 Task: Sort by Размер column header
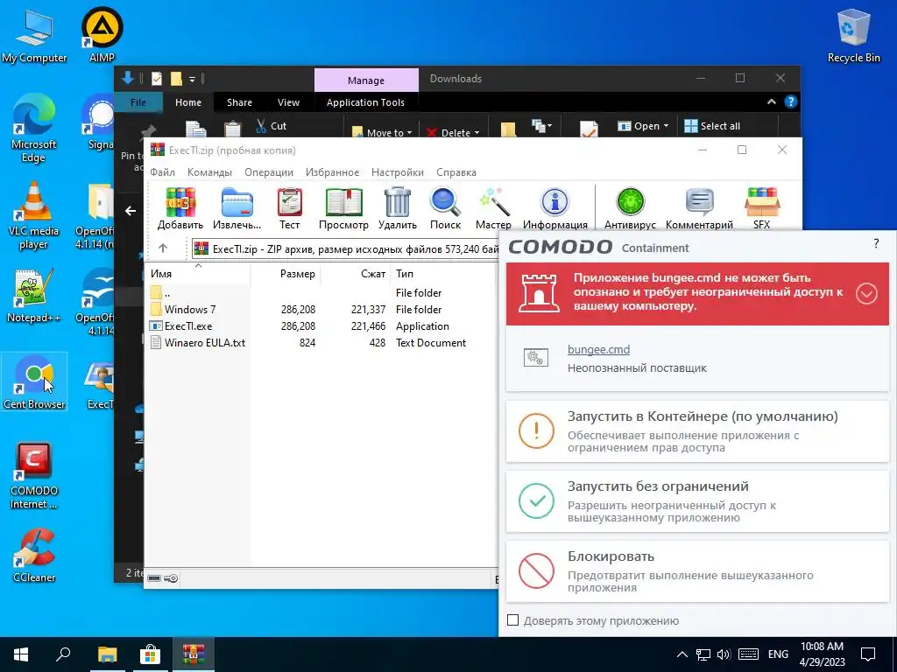tap(285, 274)
